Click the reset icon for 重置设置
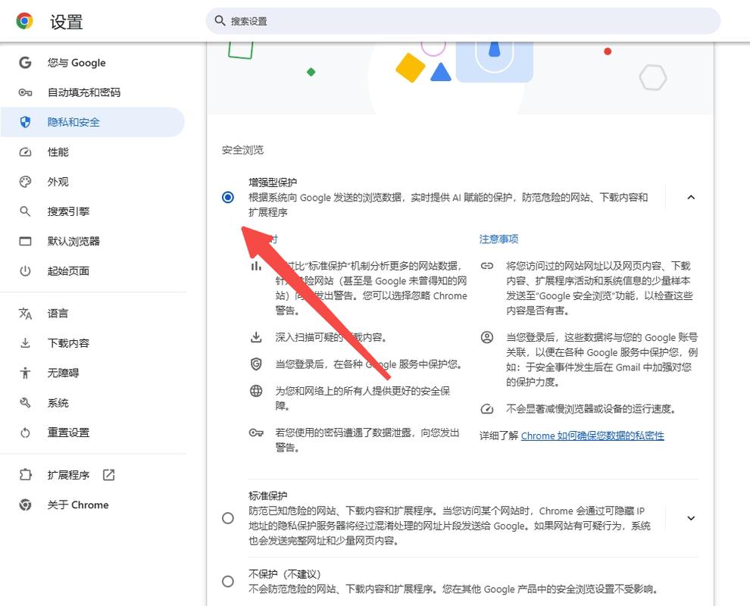 pos(25,433)
